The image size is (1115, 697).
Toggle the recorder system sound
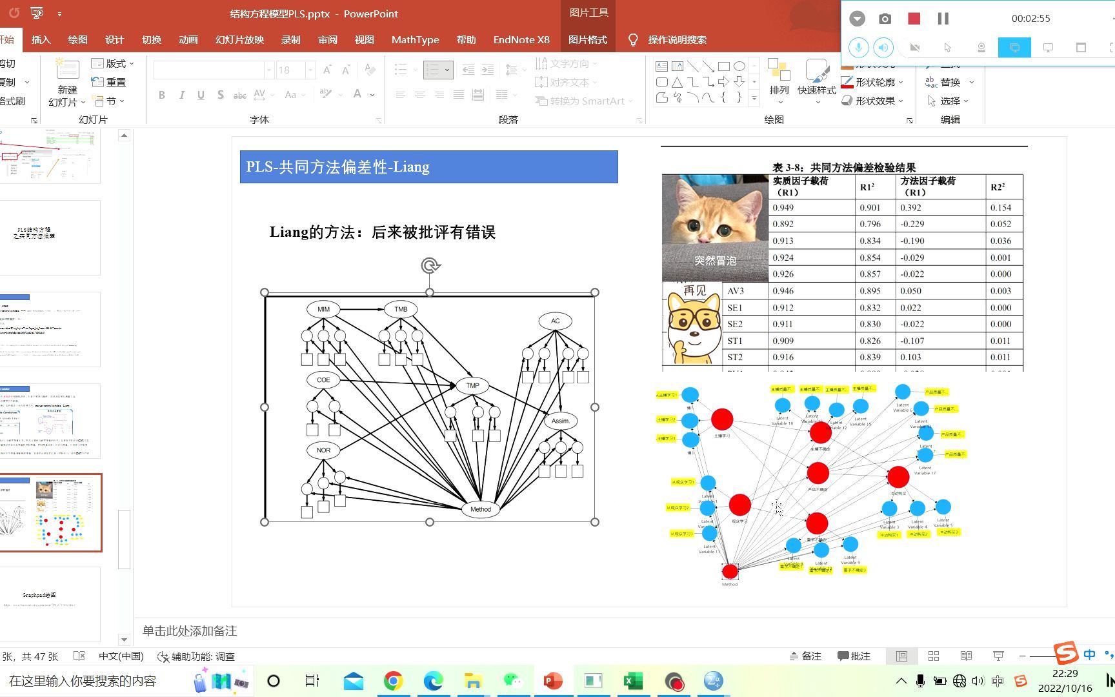[x=883, y=48]
